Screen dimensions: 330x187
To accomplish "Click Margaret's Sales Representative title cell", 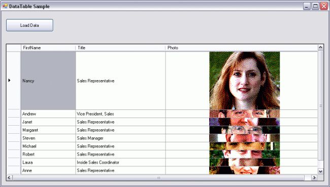I will coord(121,130).
